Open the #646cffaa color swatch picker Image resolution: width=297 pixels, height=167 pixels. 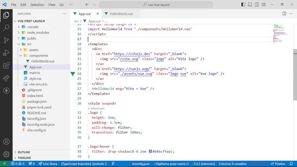150,151
